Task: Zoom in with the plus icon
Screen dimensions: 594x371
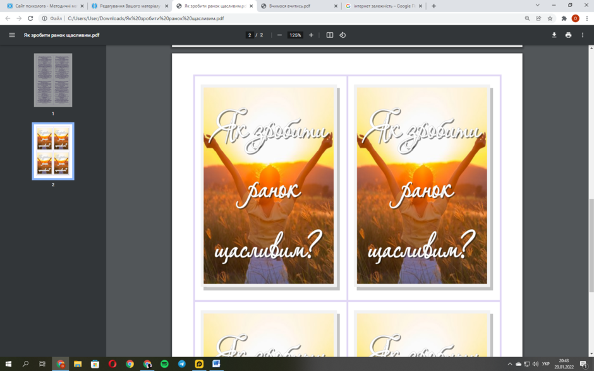Action: click(311, 35)
